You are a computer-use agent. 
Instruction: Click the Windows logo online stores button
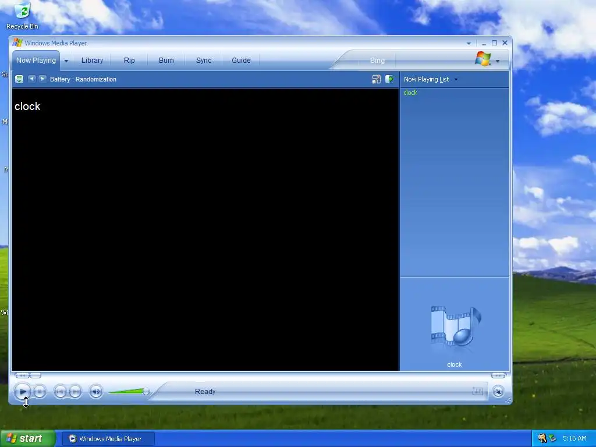tap(483, 59)
